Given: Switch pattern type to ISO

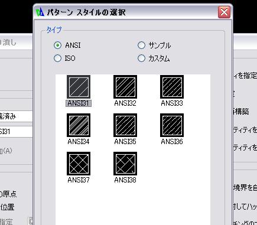Looking at the screenshot, I should click(x=57, y=58).
